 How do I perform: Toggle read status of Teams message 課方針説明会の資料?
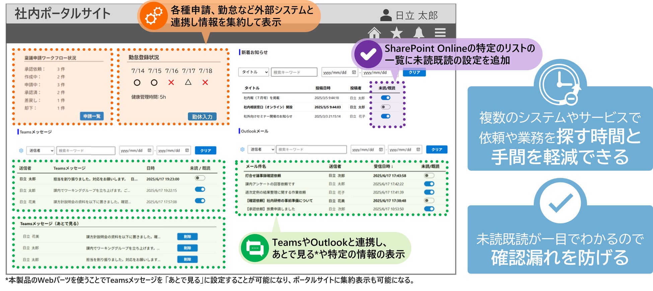[200, 201]
